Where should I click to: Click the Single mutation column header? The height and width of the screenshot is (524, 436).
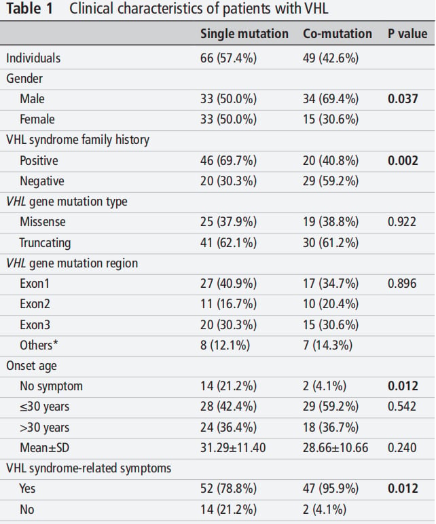[244, 34]
